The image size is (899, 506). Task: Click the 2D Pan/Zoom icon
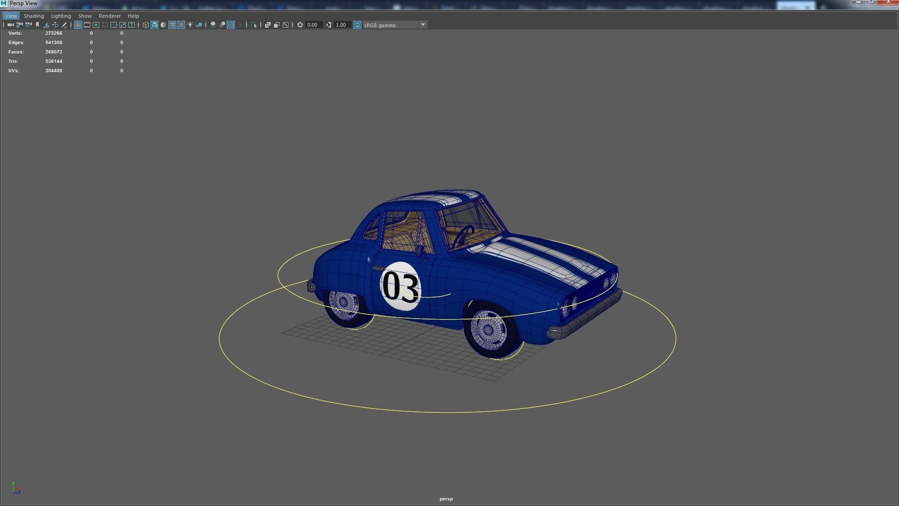55,25
